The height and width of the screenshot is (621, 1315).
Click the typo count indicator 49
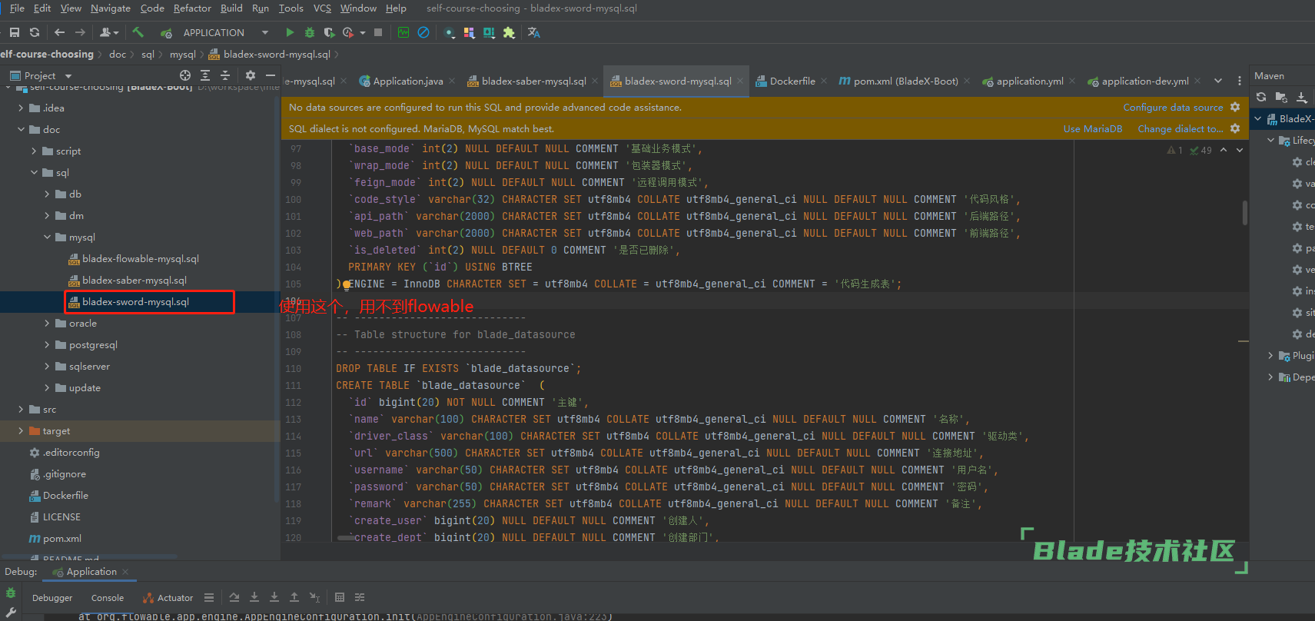tap(1200, 151)
